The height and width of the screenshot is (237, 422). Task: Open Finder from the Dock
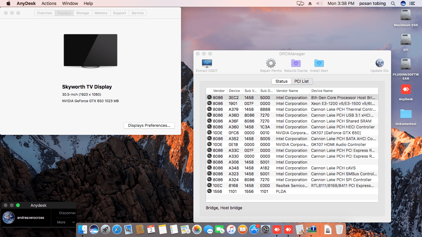(x=82, y=229)
